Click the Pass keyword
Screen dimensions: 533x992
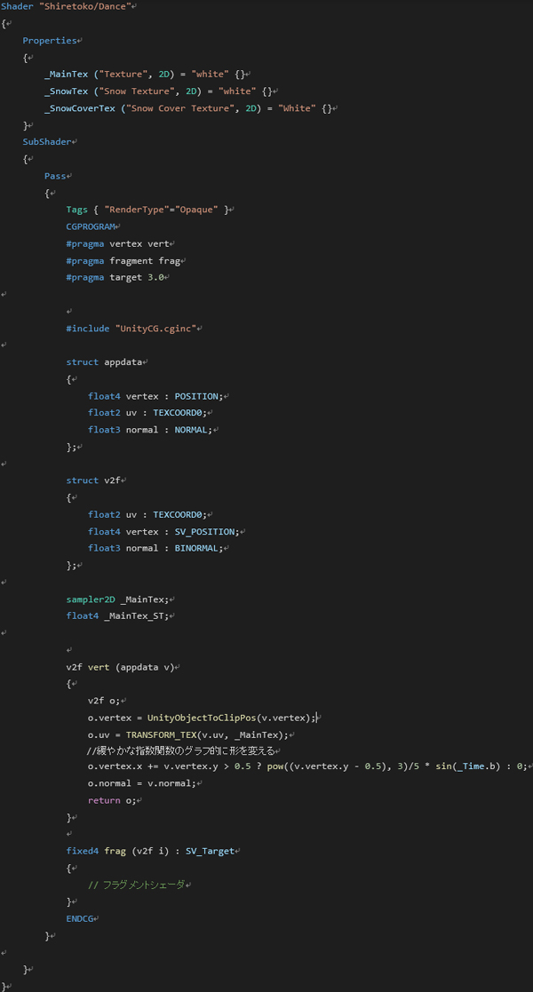[x=55, y=175]
